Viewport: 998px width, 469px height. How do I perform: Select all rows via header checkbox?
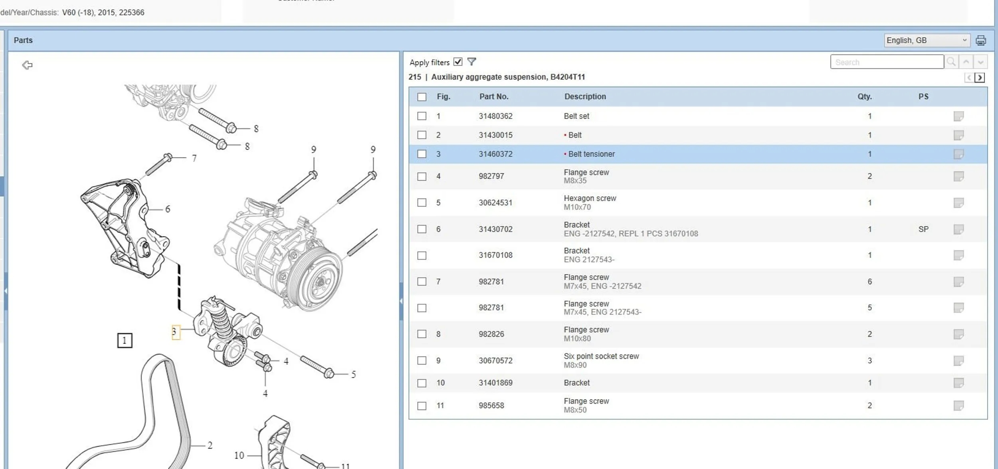tap(422, 97)
